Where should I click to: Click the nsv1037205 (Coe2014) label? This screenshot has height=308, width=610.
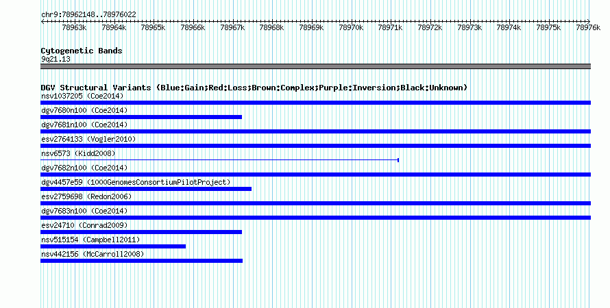point(82,96)
